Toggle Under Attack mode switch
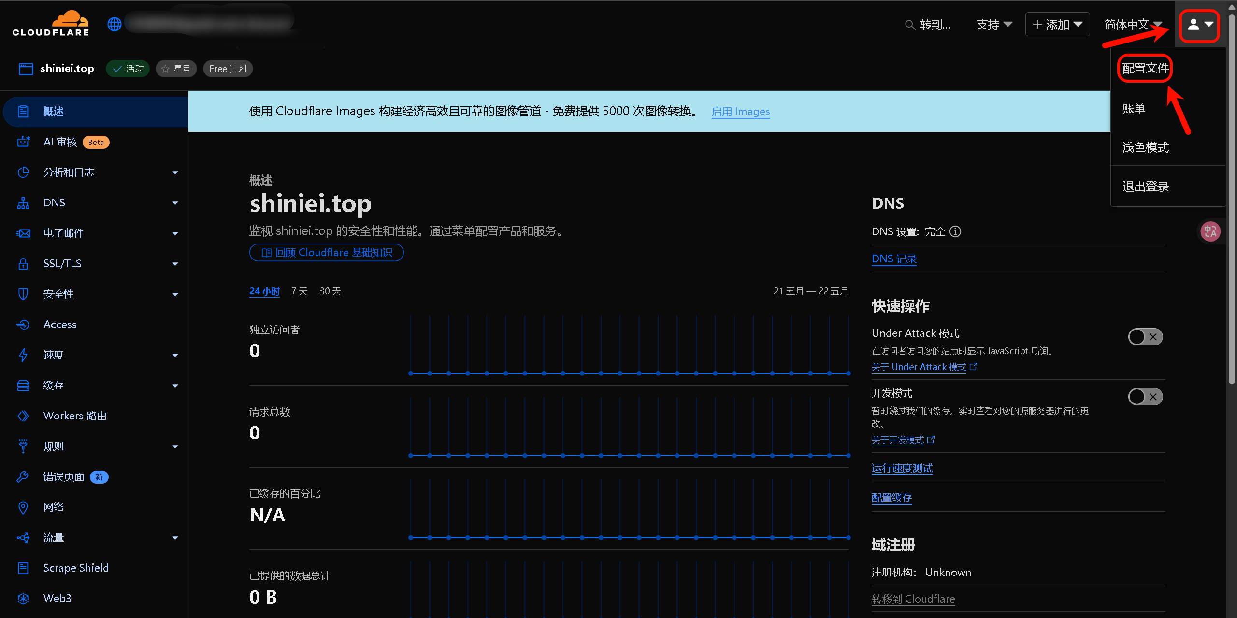Image resolution: width=1237 pixels, height=618 pixels. (x=1145, y=337)
